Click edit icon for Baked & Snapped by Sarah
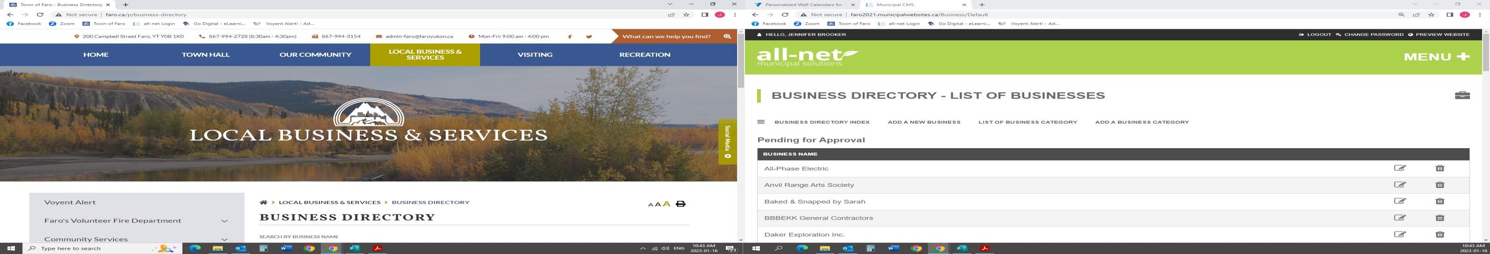Image resolution: width=1490 pixels, height=254 pixels. (1399, 201)
